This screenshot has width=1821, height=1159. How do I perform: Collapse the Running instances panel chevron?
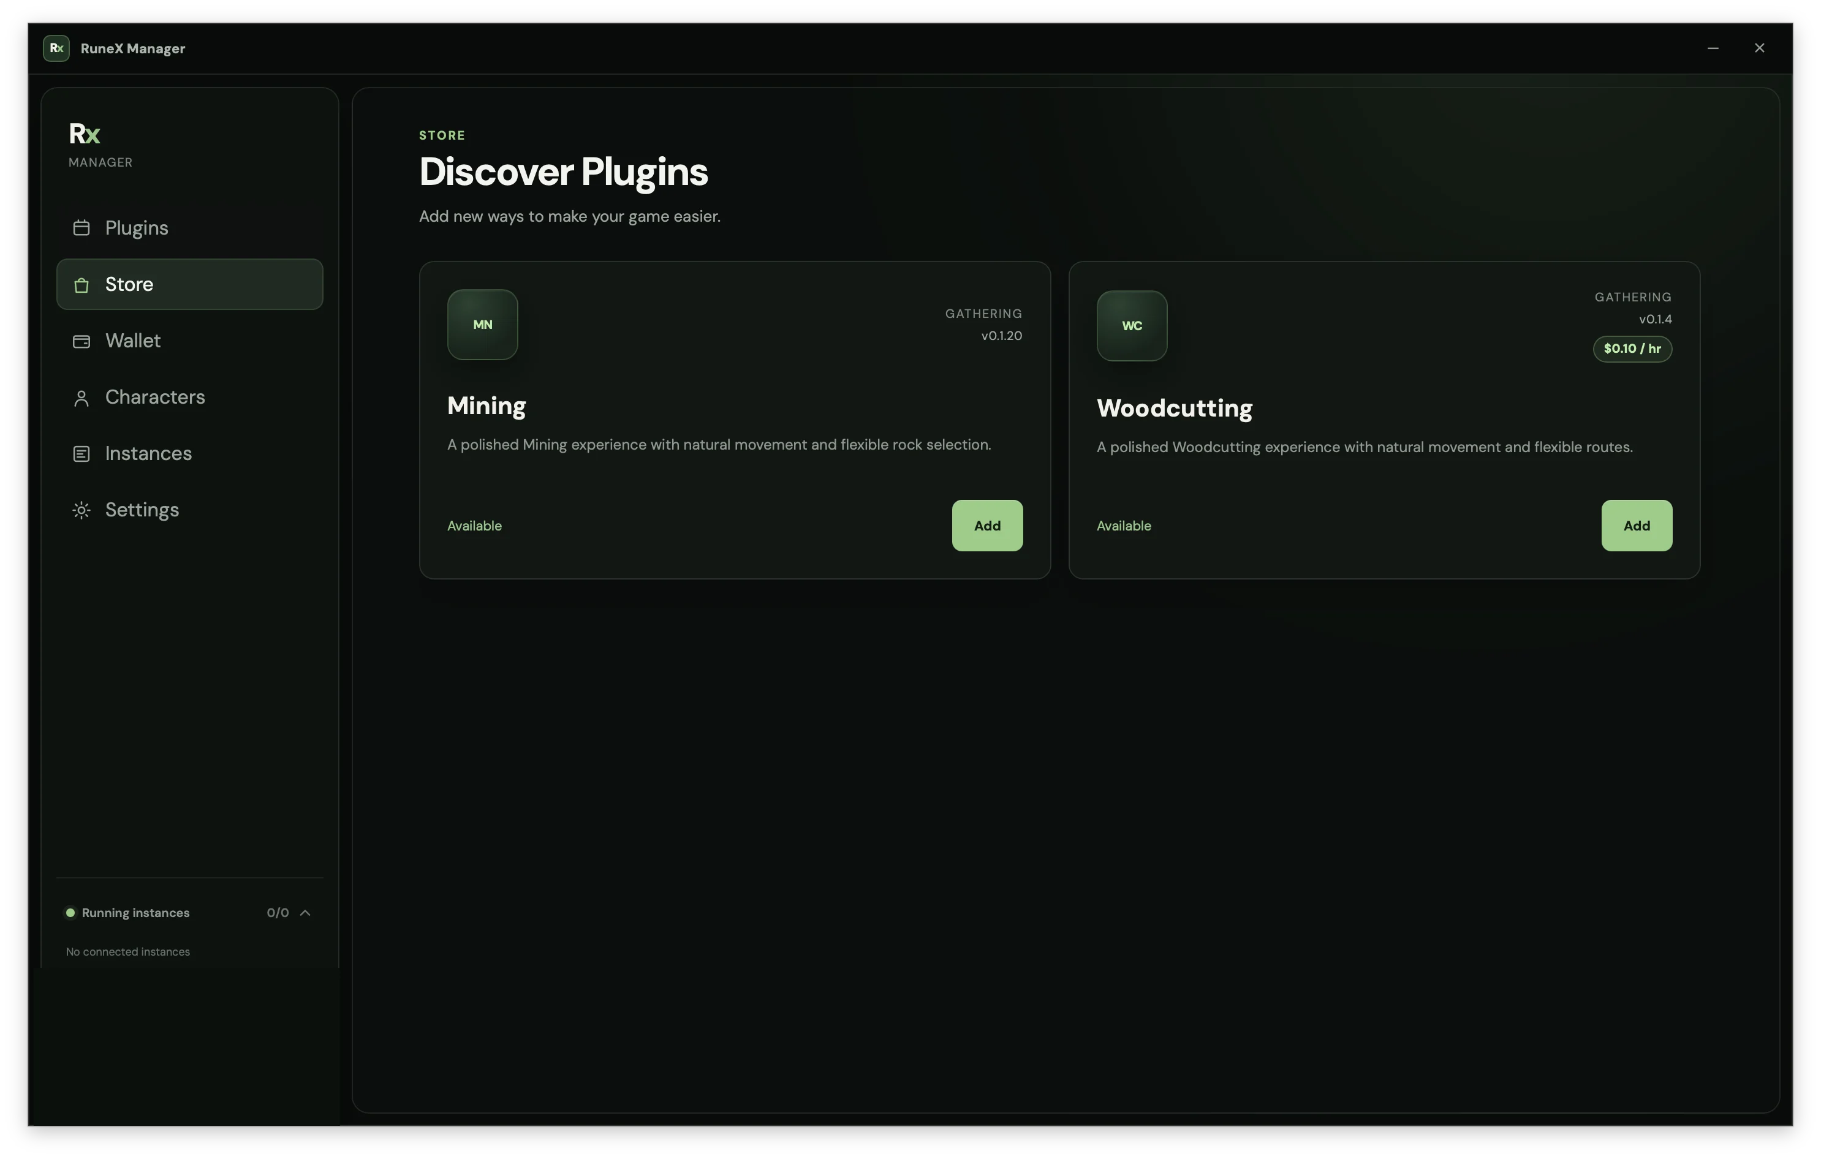306,913
